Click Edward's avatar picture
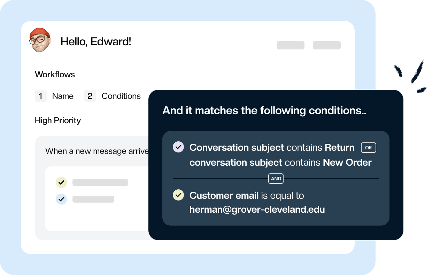Screen dimensions: 440x275 point(40,40)
